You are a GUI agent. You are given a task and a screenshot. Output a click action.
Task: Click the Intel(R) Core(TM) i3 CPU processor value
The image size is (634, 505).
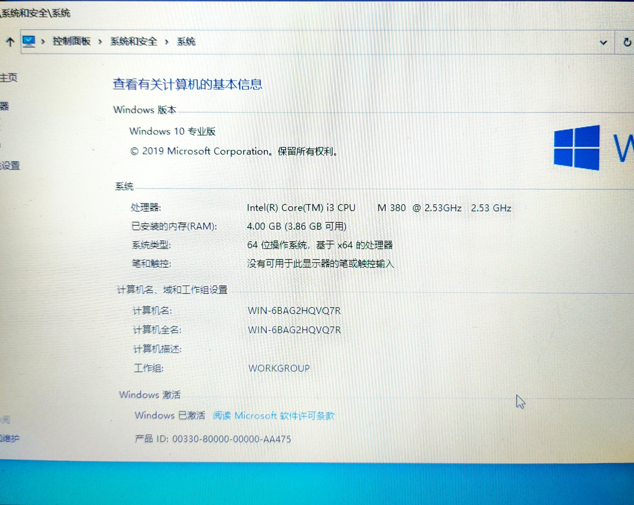pos(379,208)
